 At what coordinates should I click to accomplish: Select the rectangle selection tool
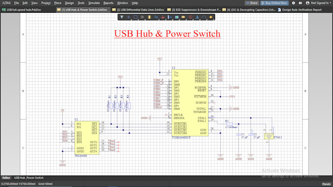click(x=135, y=17)
